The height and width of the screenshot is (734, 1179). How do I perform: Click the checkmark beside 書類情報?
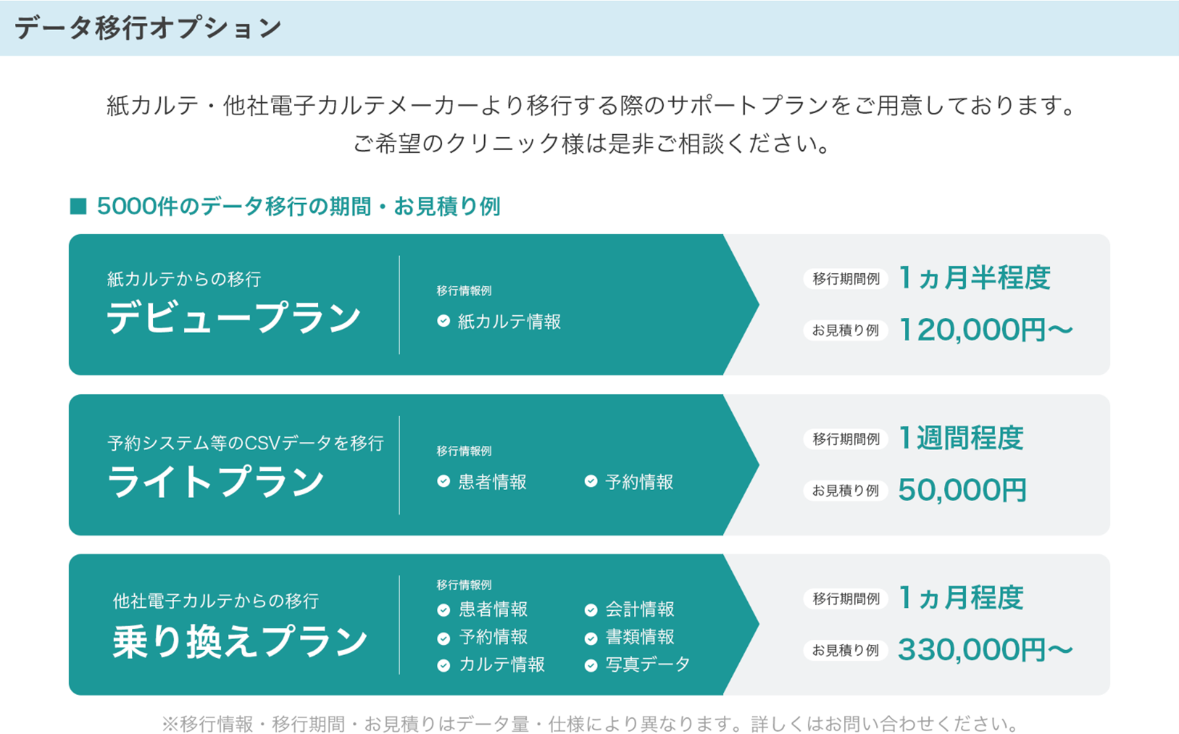coord(591,638)
